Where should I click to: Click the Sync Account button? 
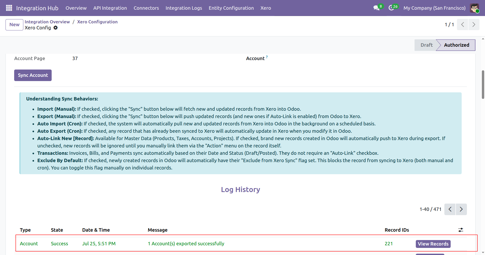click(33, 75)
